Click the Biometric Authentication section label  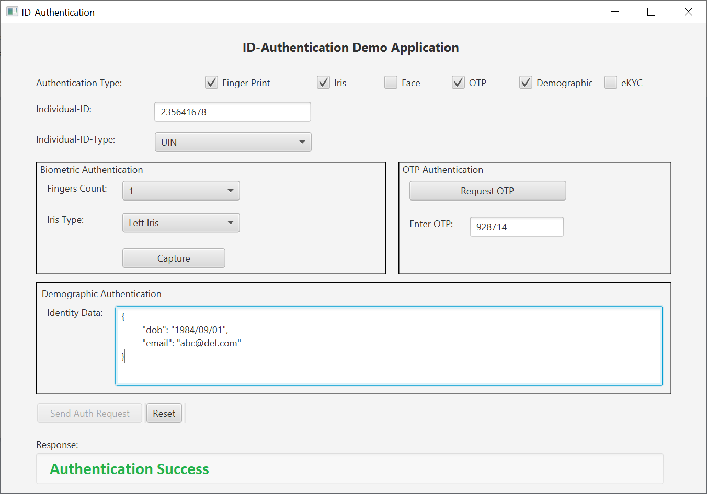(x=92, y=170)
